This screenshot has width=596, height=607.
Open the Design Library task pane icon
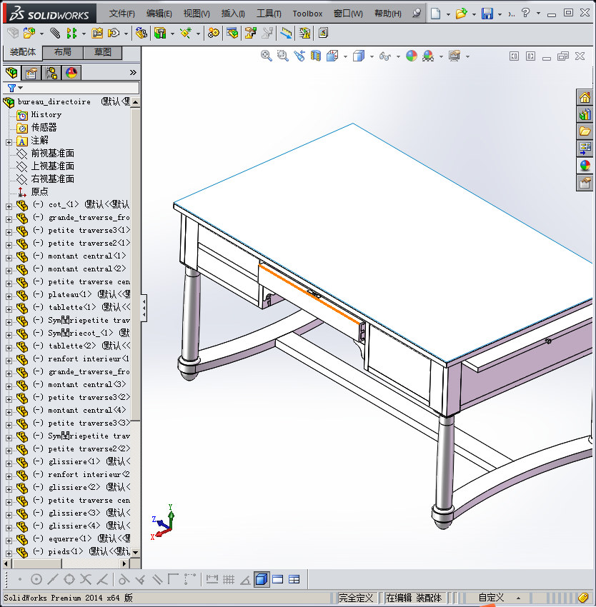pos(585,114)
